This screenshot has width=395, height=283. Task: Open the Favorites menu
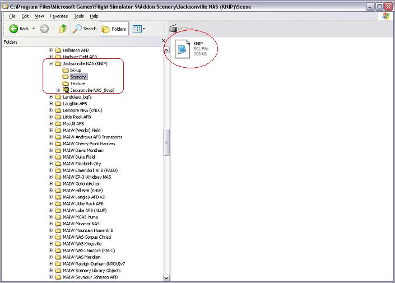59,16
